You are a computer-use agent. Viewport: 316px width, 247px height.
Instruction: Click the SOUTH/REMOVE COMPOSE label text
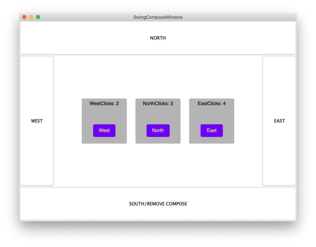[x=158, y=204]
